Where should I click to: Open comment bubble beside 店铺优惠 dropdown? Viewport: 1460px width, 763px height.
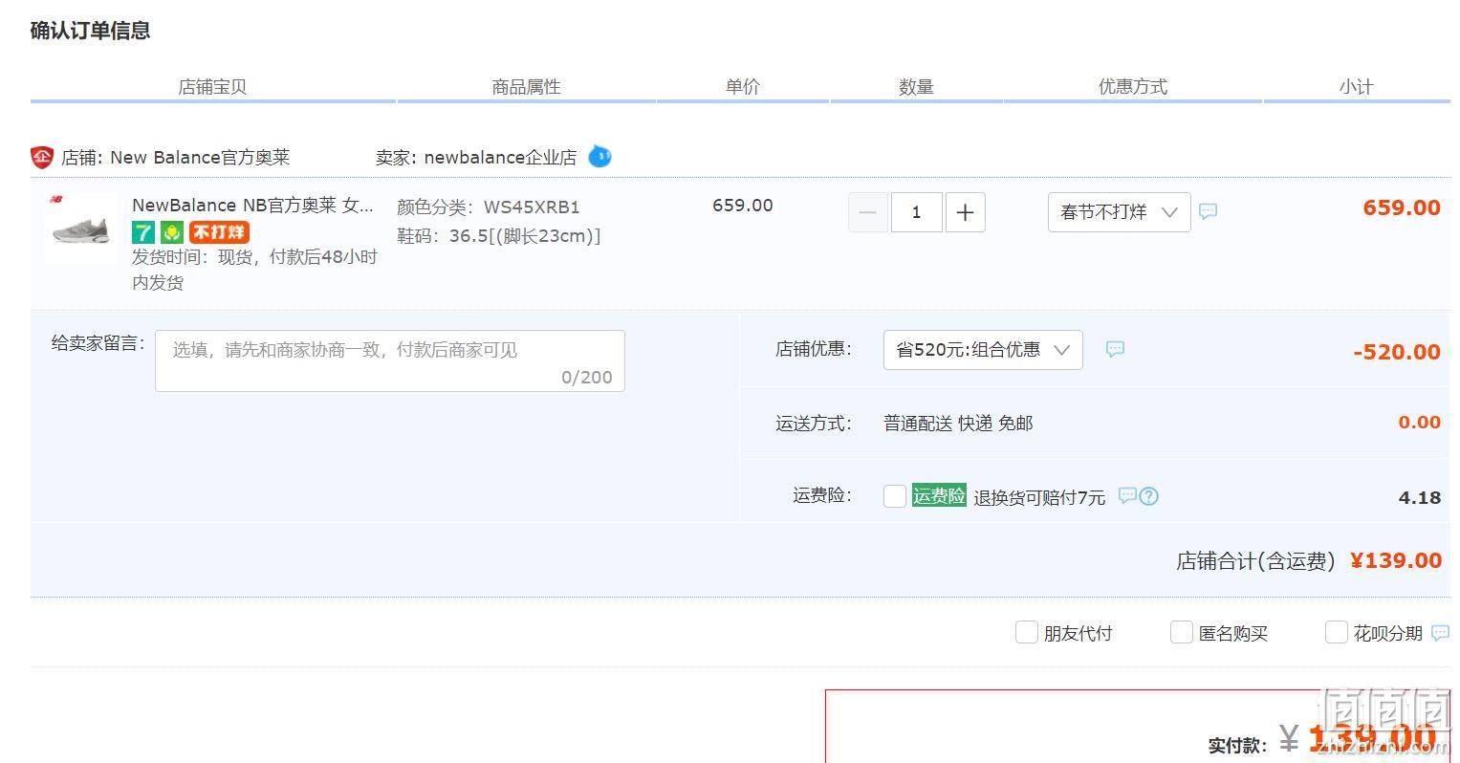(1115, 349)
